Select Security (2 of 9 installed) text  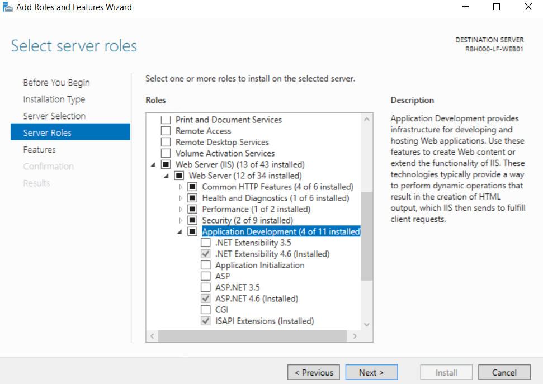click(247, 220)
